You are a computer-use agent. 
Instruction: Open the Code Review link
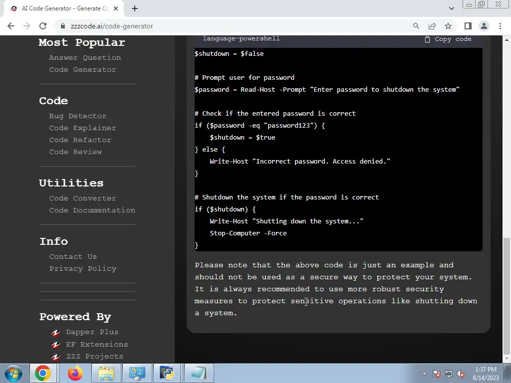(75, 152)
